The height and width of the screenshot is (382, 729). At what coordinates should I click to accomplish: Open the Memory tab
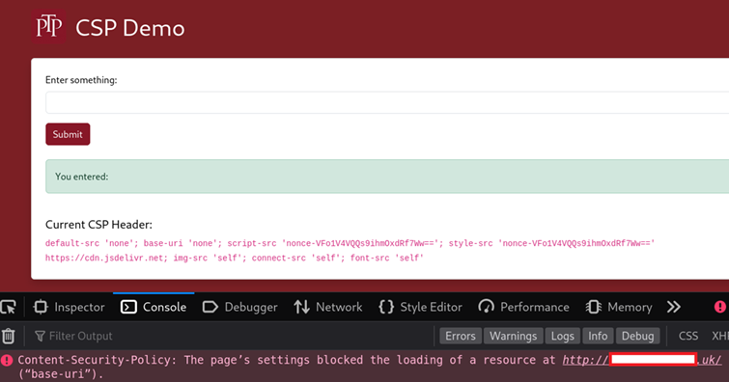[x=619, y=307]
